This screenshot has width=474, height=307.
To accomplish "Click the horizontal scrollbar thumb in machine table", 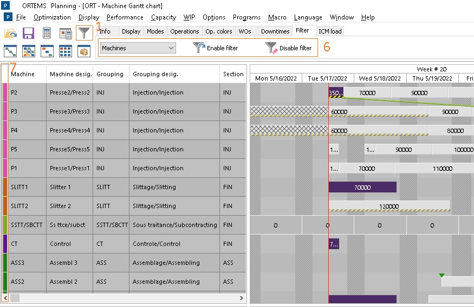I will click(15, 298).
